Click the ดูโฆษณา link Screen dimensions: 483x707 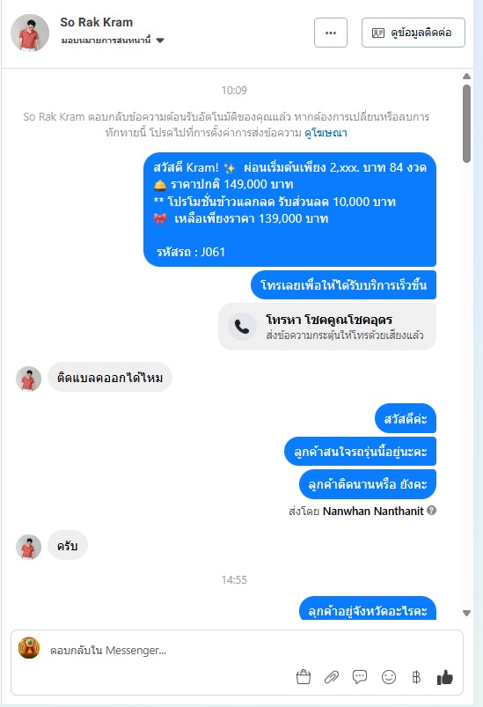[x=326, y=133]
